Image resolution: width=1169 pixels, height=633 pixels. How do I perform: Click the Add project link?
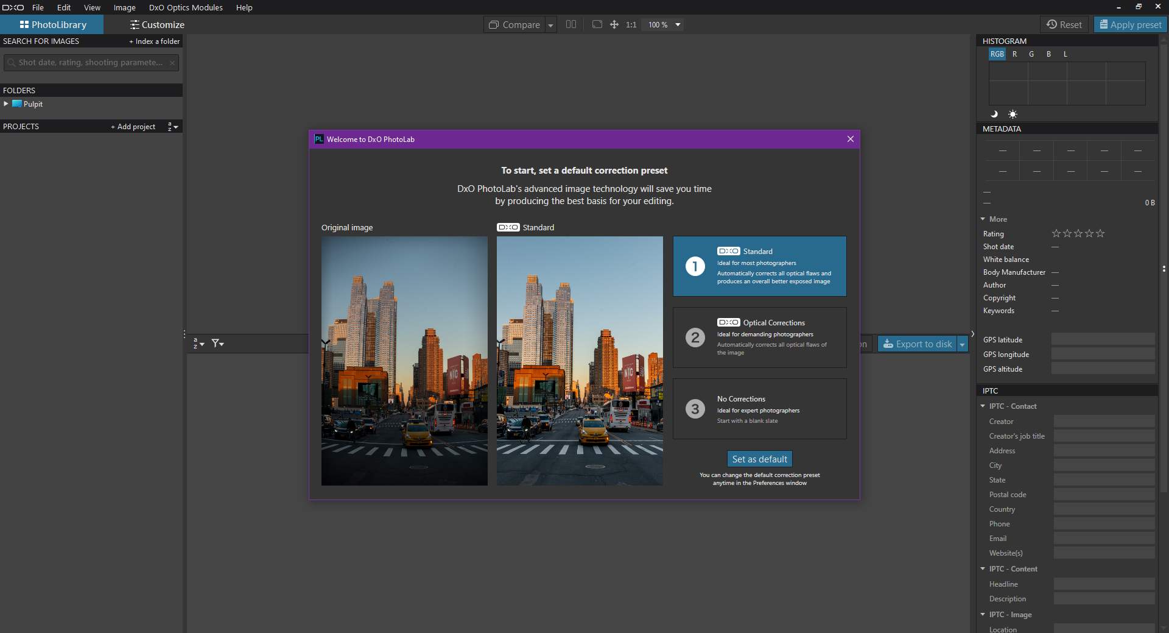pos(133,127)
